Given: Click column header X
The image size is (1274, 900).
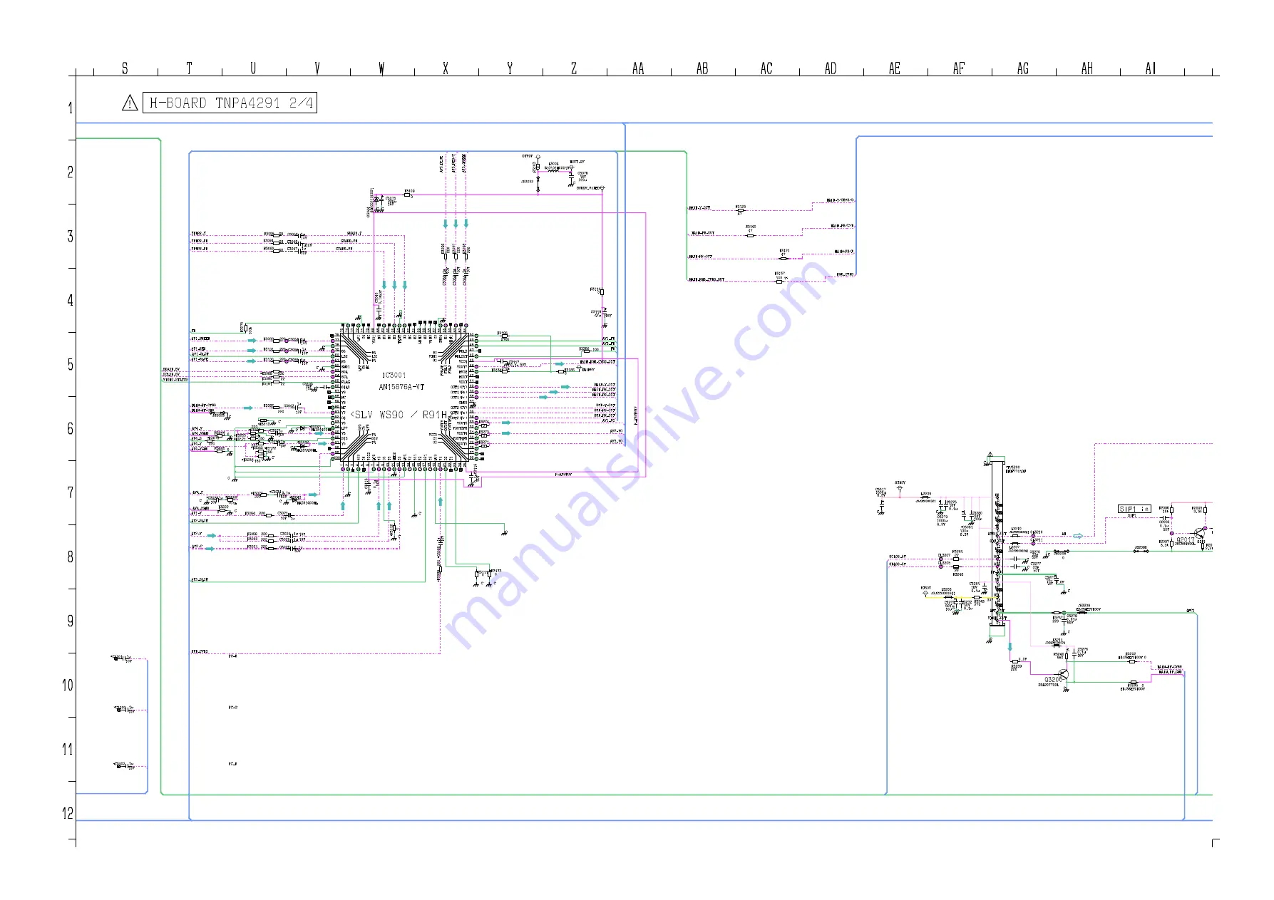Looking at the screenshot, I should (x=446, y=68).
